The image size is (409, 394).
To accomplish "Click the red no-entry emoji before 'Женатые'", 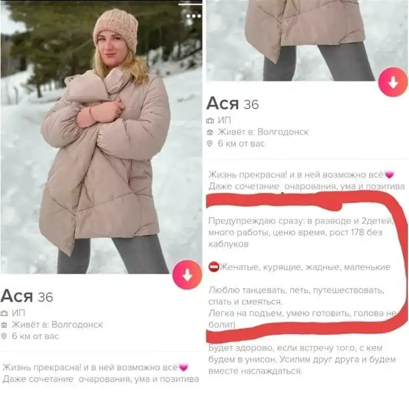I will point(214,267).
